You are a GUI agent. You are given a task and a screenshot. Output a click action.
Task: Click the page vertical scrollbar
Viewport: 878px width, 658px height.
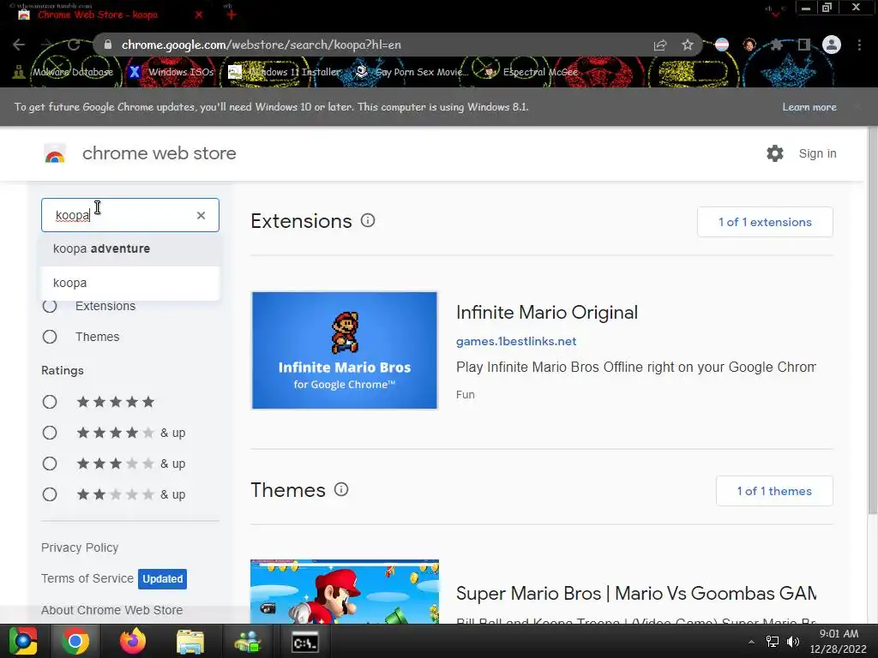pos(872,319)
